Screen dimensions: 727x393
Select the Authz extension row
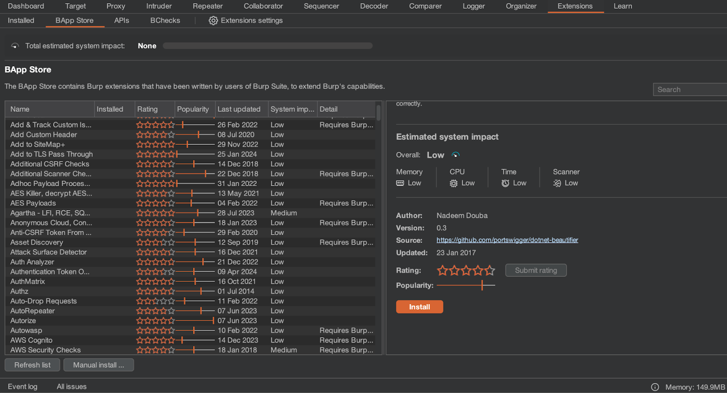click(190, 291)
